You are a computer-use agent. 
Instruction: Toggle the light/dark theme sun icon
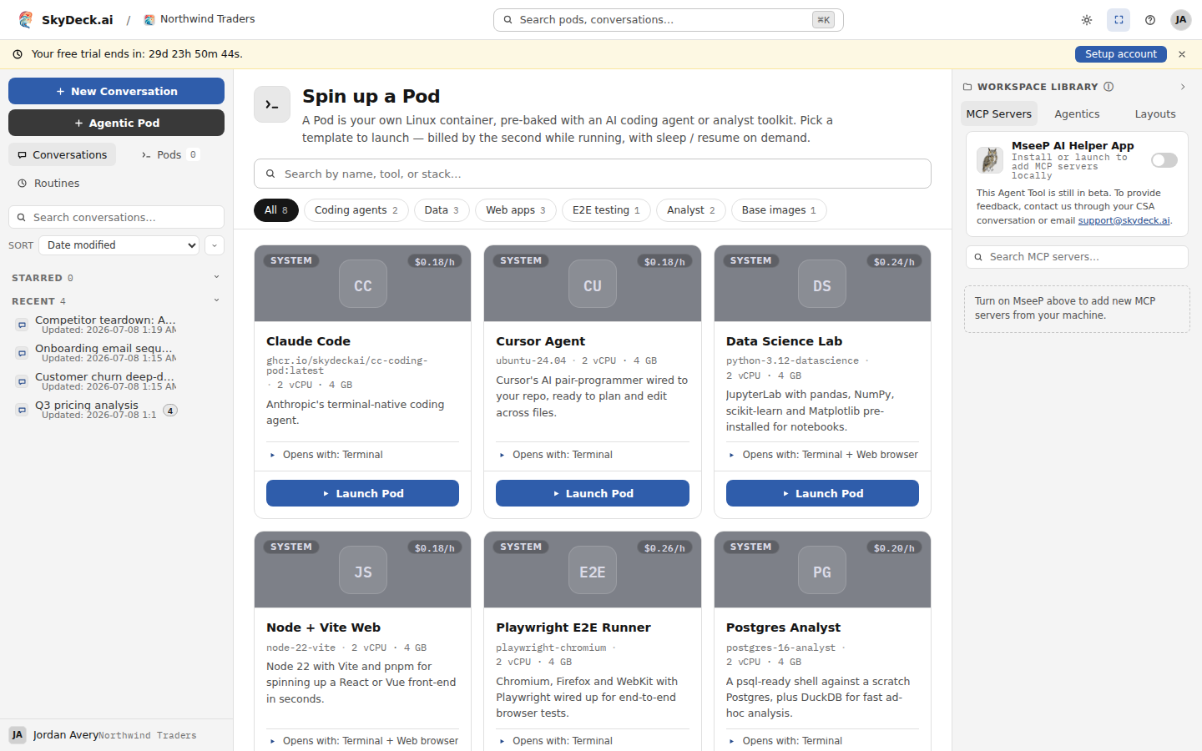1087,20
